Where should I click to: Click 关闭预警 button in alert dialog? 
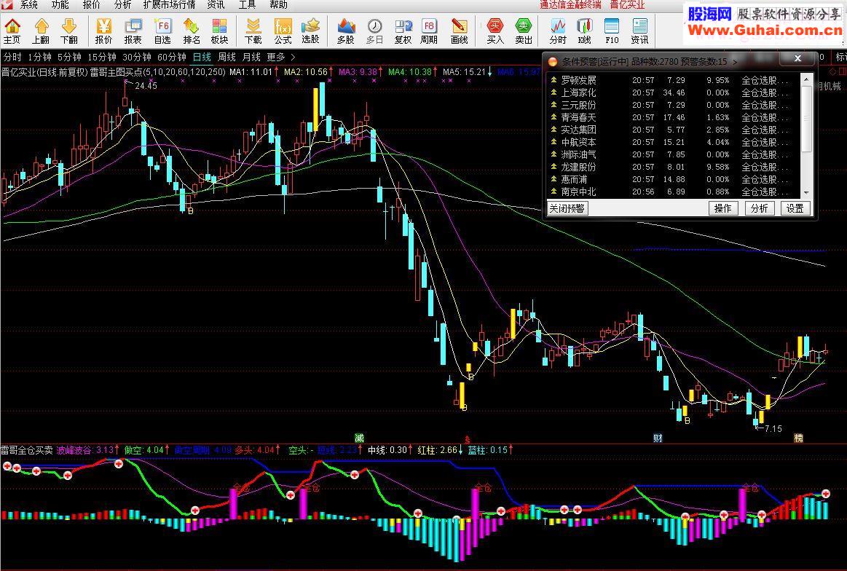point(567,208)
